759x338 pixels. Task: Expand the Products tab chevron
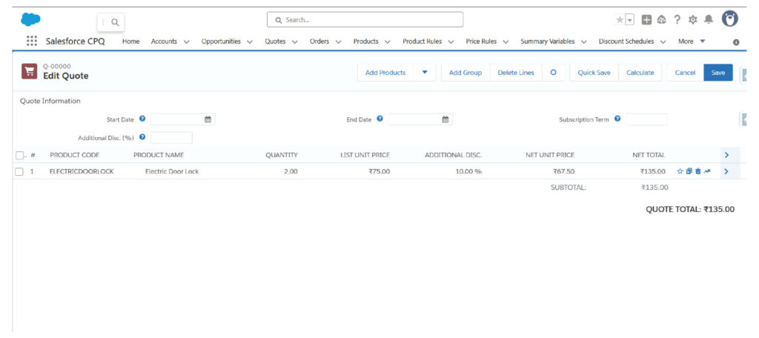pos(387,42)
